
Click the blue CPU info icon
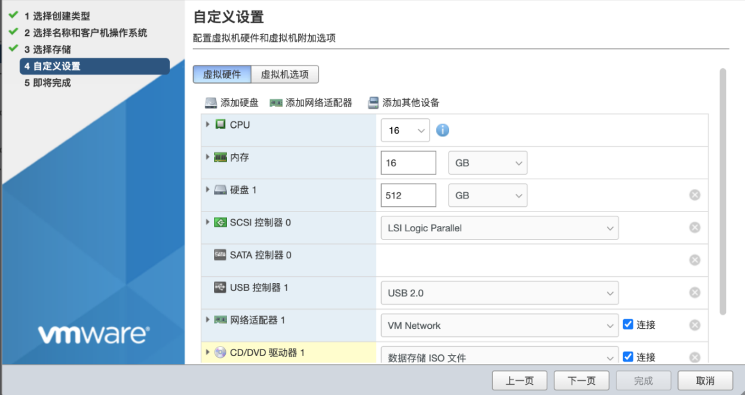(x=443, y=130)
